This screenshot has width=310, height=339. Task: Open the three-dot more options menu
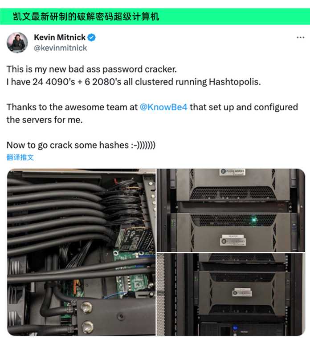[300, 38]
